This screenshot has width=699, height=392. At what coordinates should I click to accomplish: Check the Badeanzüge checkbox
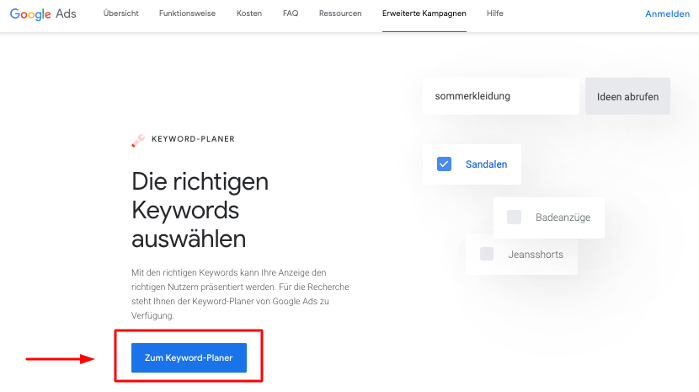coord(514,217)
